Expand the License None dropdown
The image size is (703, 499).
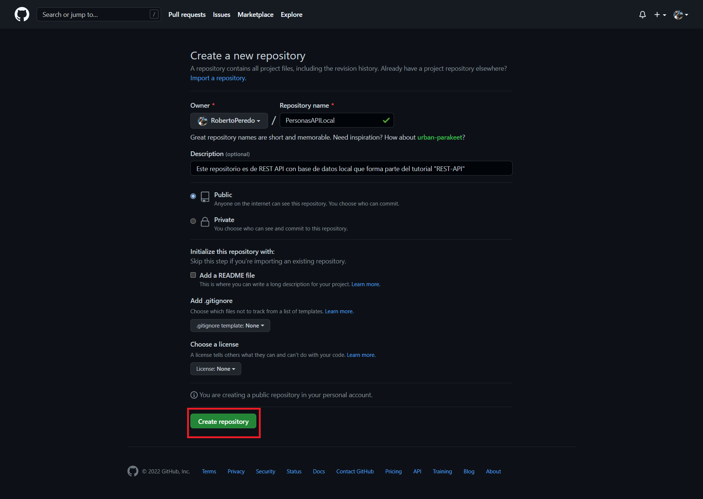pyautogui.click(x=216, y=369)
